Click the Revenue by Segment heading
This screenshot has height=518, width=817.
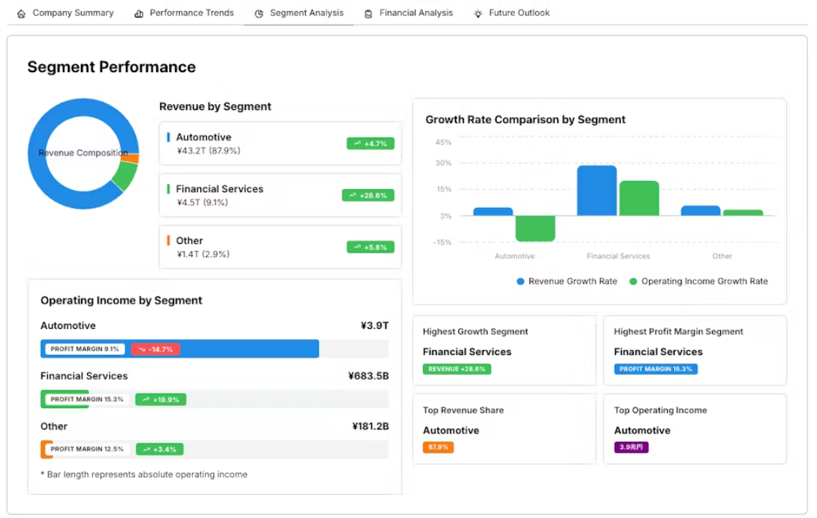pos(216,107)
